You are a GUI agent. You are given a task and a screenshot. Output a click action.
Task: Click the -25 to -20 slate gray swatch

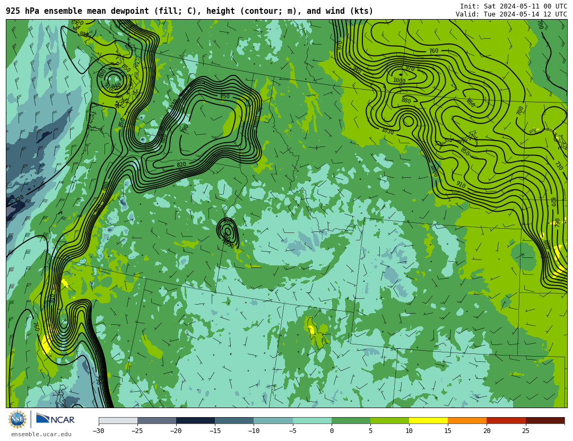point(157,420)
